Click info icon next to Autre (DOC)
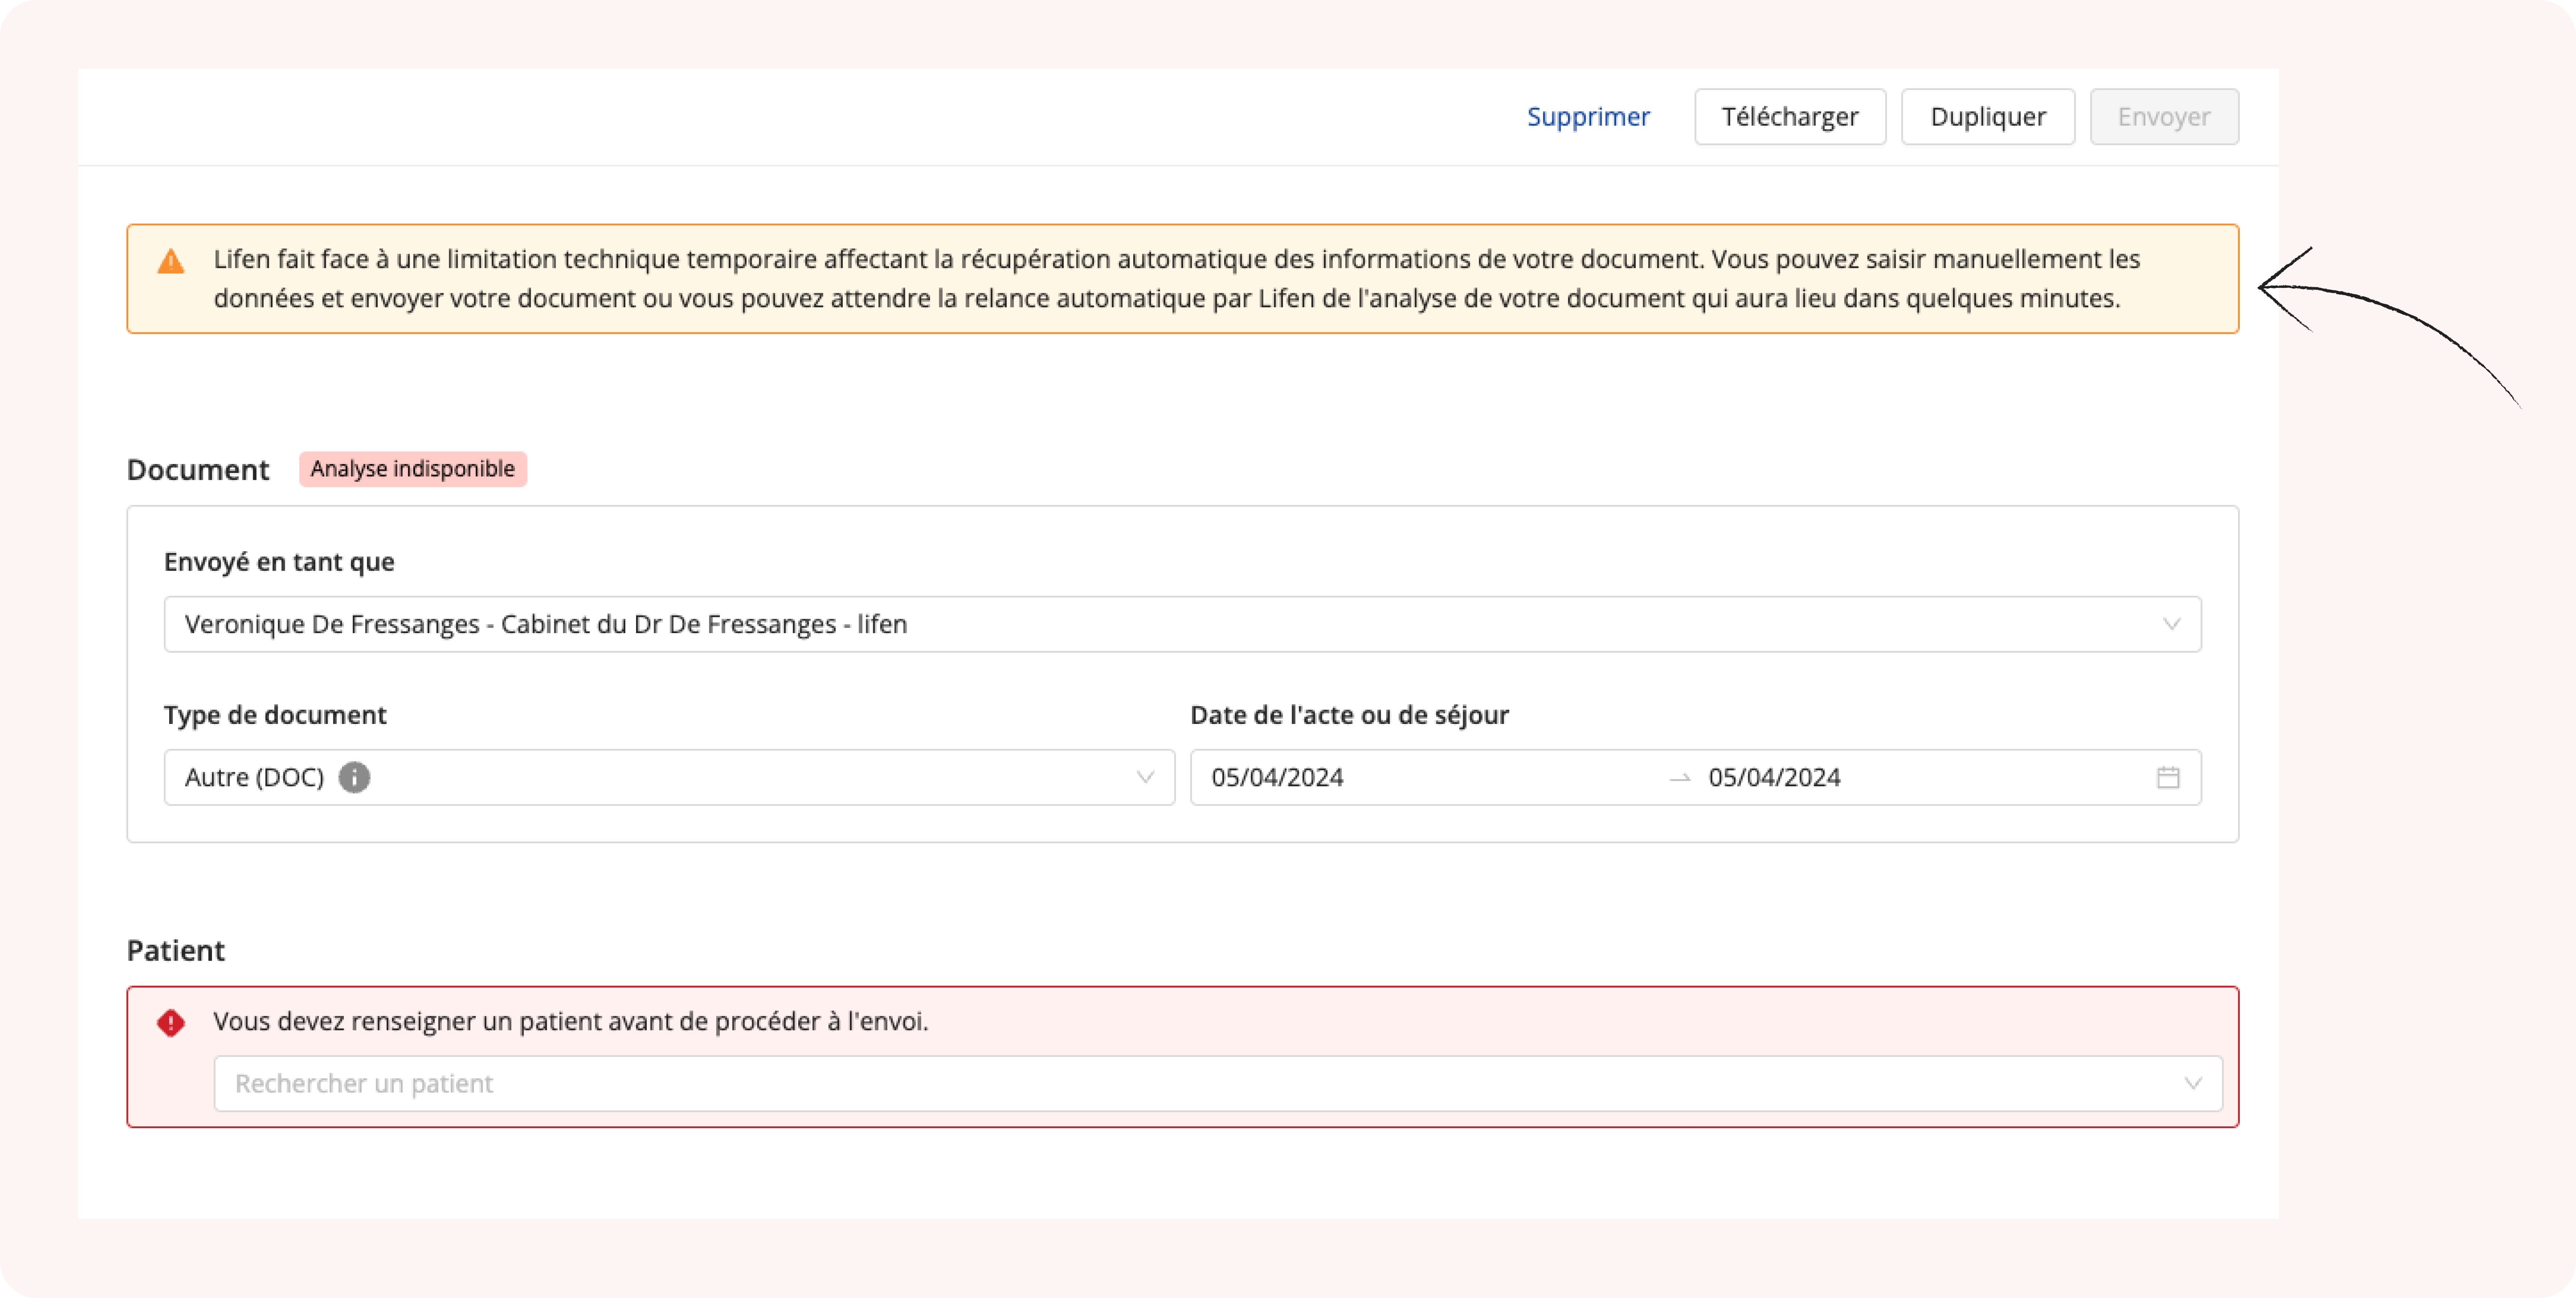 tap(354, 777)
